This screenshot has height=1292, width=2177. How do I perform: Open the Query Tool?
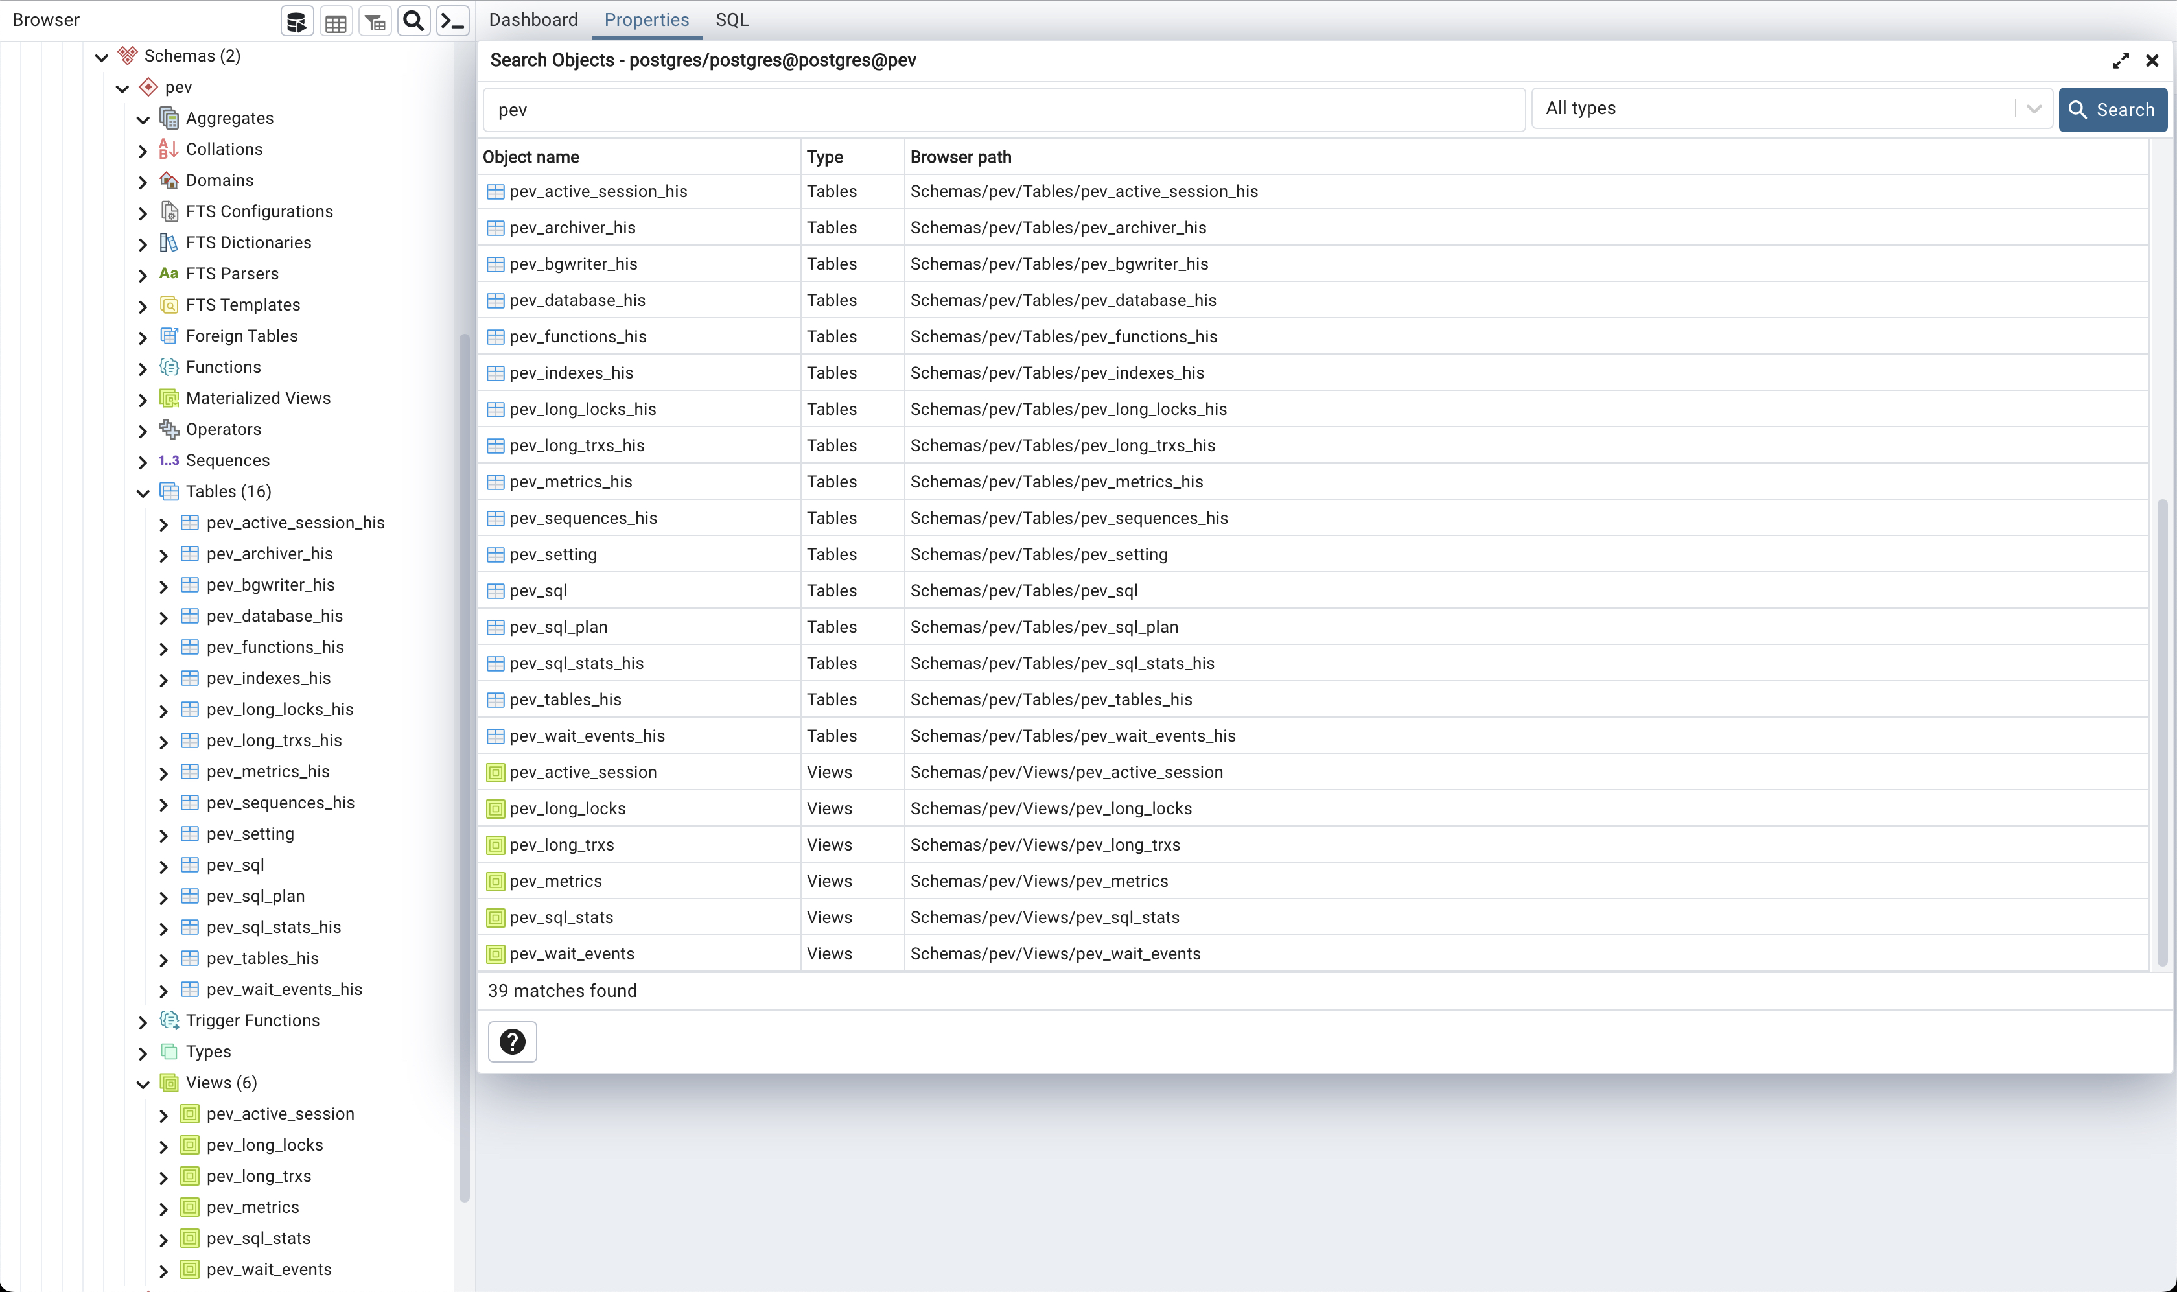(296, 20)
